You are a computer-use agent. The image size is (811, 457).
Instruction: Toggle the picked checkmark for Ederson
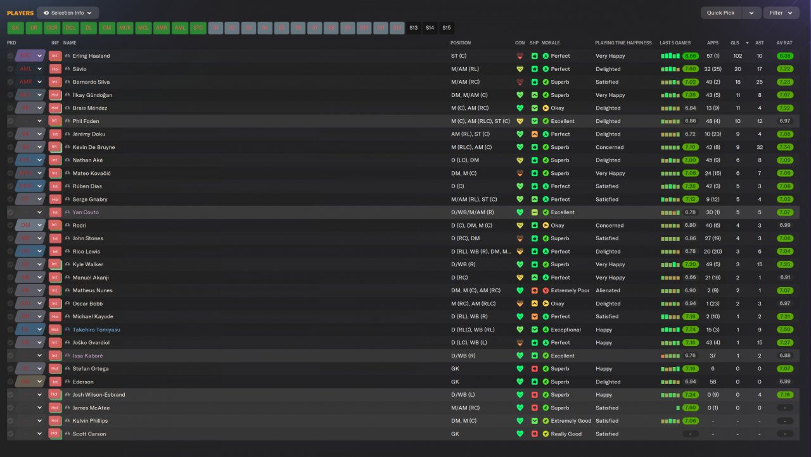point(10,382)
